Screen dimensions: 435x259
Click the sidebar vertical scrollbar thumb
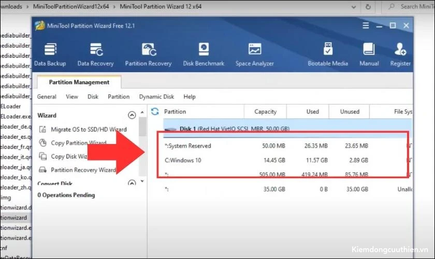point(142,126)
